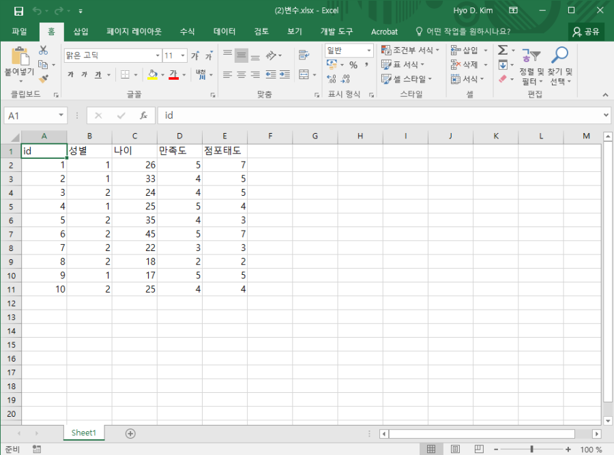Image resolution: width=614 pixels, height=455 pixels.
Task: Expand the number format dropdown 일반
Action: 369,50
